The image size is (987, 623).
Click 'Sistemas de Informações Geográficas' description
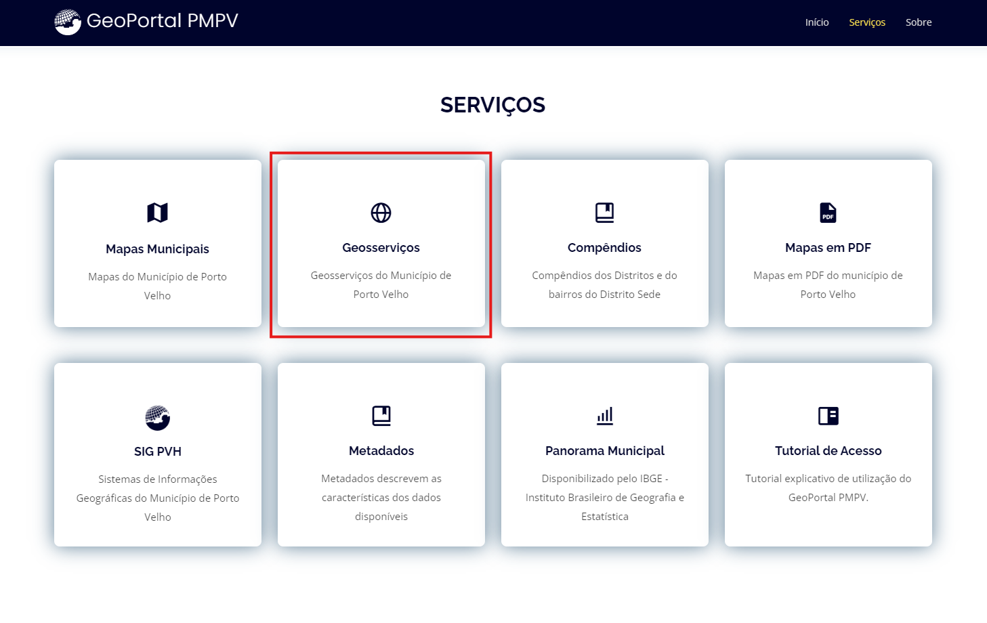pos(157,498)
